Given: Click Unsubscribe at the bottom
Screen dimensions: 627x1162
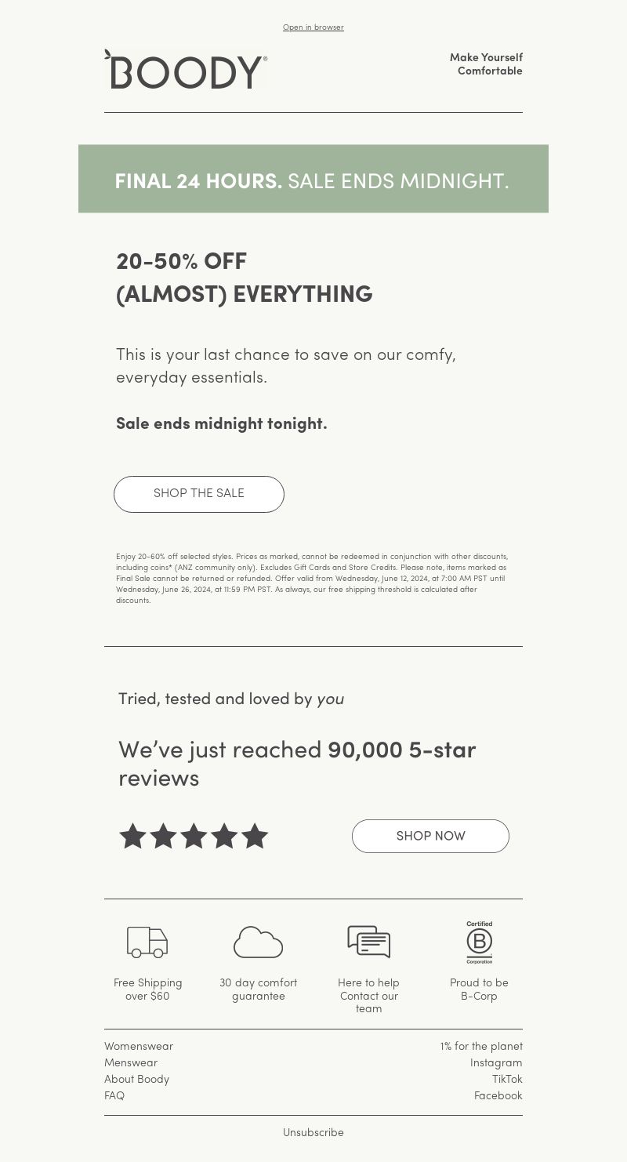Looking at the screenshot, I should [313, 1132].
